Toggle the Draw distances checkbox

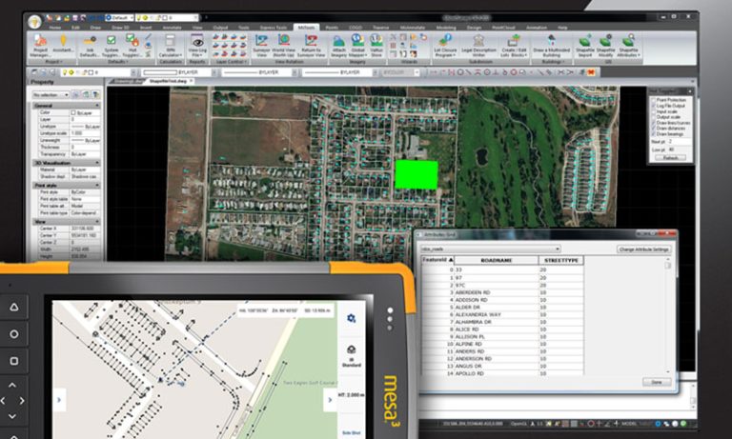(x=653, y=130)
